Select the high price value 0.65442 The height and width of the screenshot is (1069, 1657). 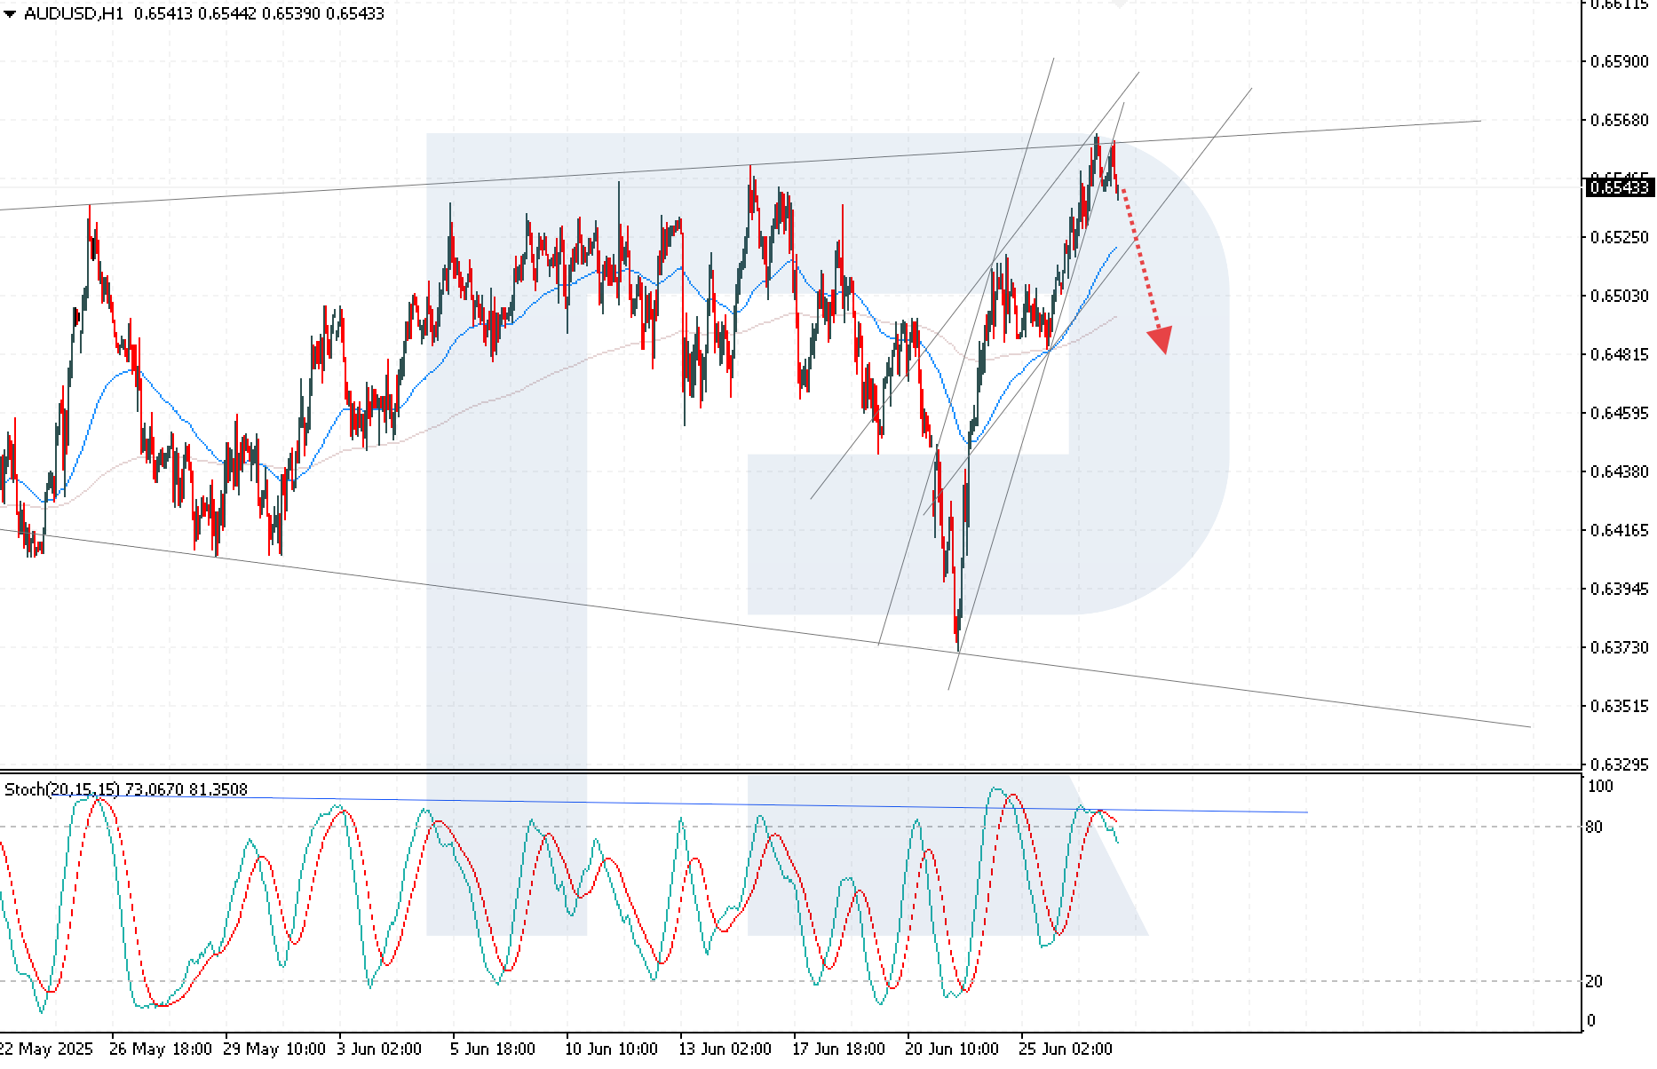[x=228, y=14]
